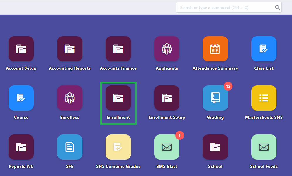Click the Enrollees label
The image size is (292, 176).
pos(70,117)
